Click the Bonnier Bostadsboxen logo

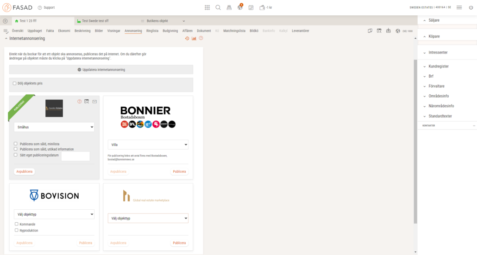pos(148,117)
